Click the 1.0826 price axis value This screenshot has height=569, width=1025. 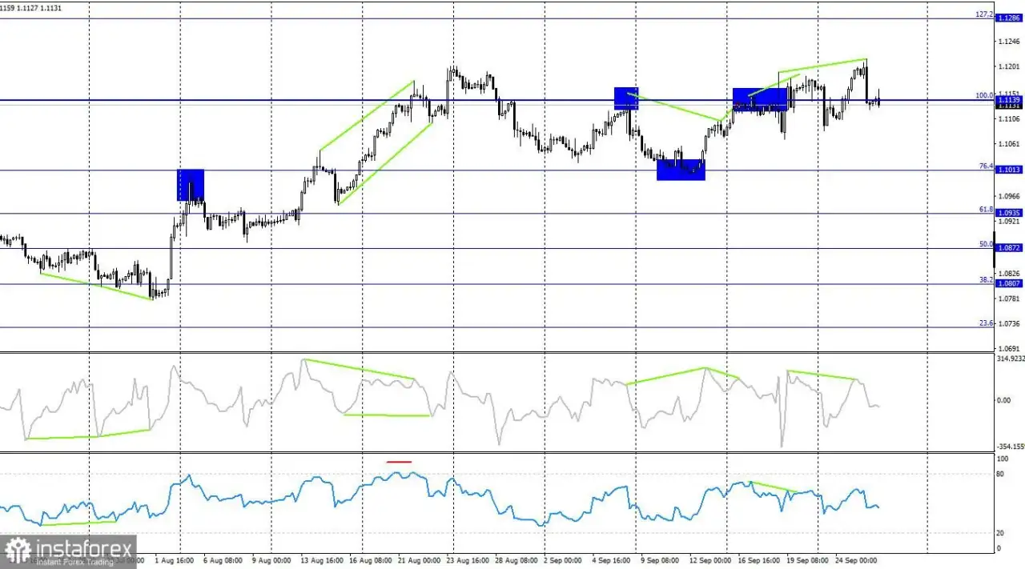click(1009, 273)
